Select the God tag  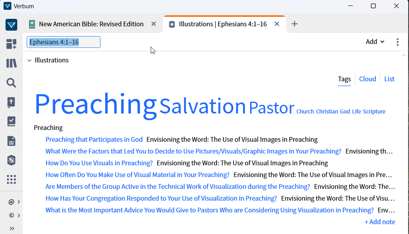(345, 112)
